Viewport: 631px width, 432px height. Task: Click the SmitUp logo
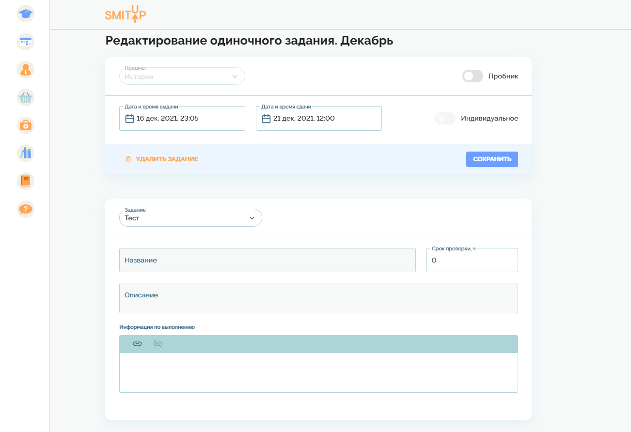click(126, 14)
